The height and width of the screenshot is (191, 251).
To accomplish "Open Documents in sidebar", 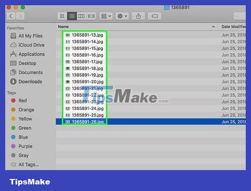I will (27, 72).
